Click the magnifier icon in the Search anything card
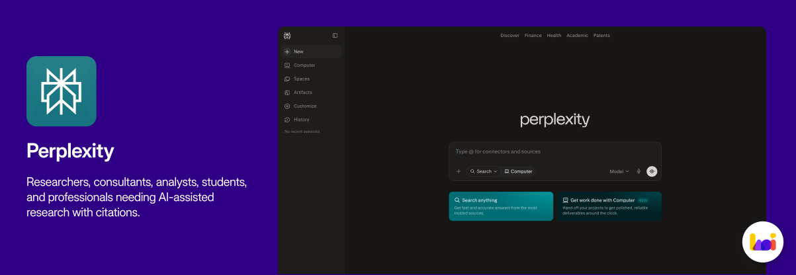 457,200
